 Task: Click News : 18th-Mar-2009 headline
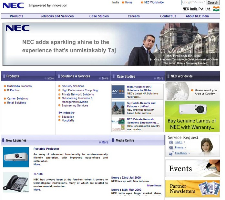[x=126, y=190]
